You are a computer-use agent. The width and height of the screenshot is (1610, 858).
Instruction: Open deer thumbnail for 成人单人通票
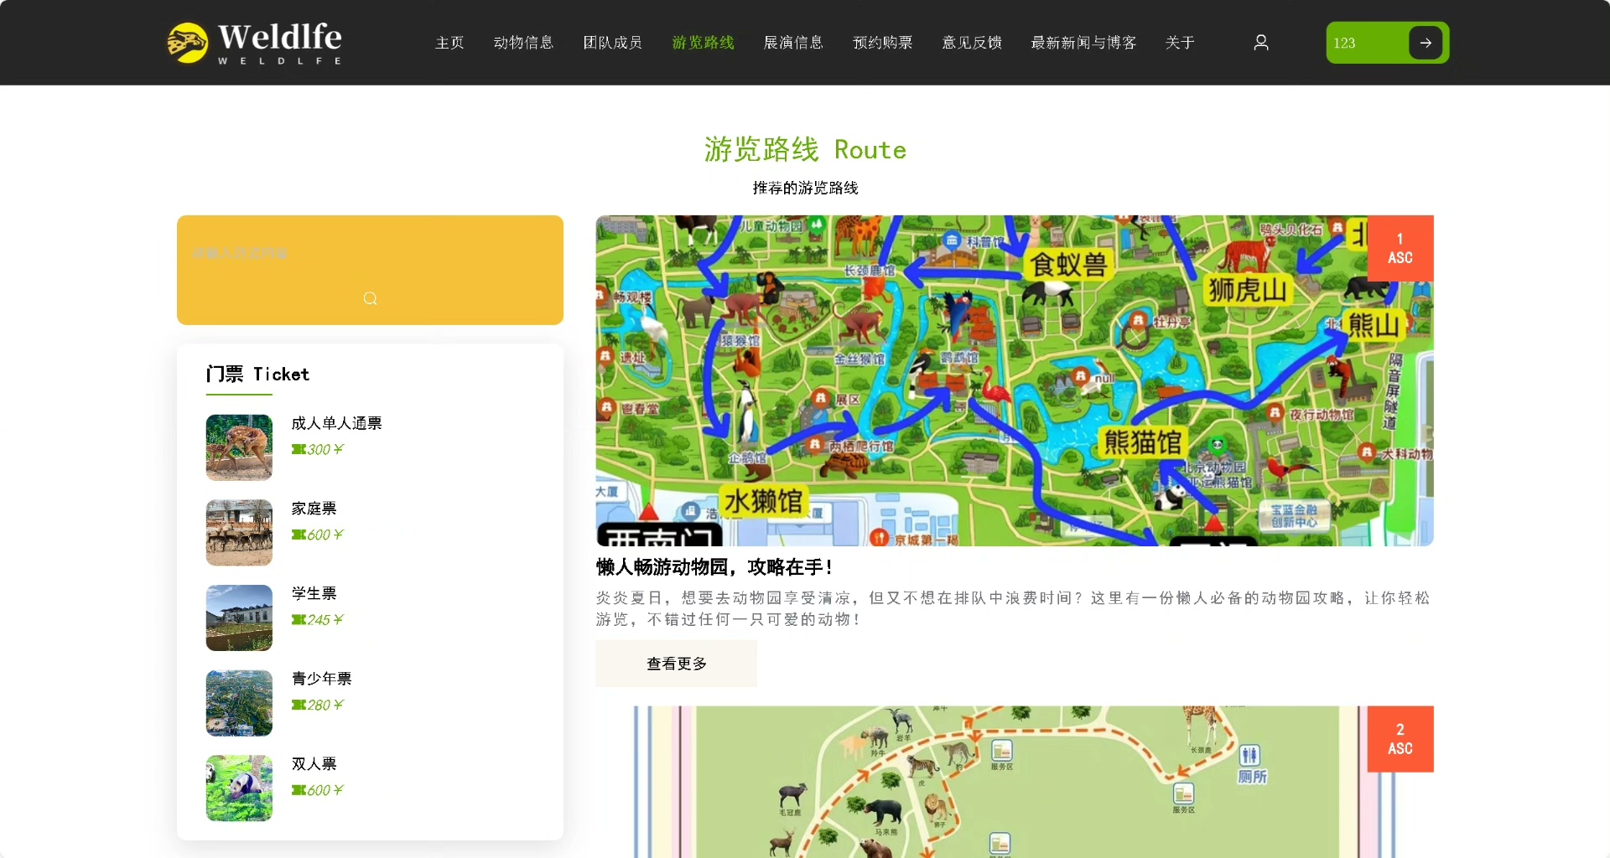pyautogui.click(x=239, y=447)
